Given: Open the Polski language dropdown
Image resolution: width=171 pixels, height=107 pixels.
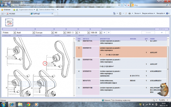Looking at the screenshot, I should (x=9, y=33).
